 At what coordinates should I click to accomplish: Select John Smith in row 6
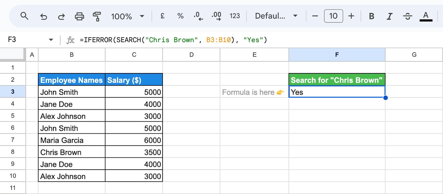[x=72, y=128]
